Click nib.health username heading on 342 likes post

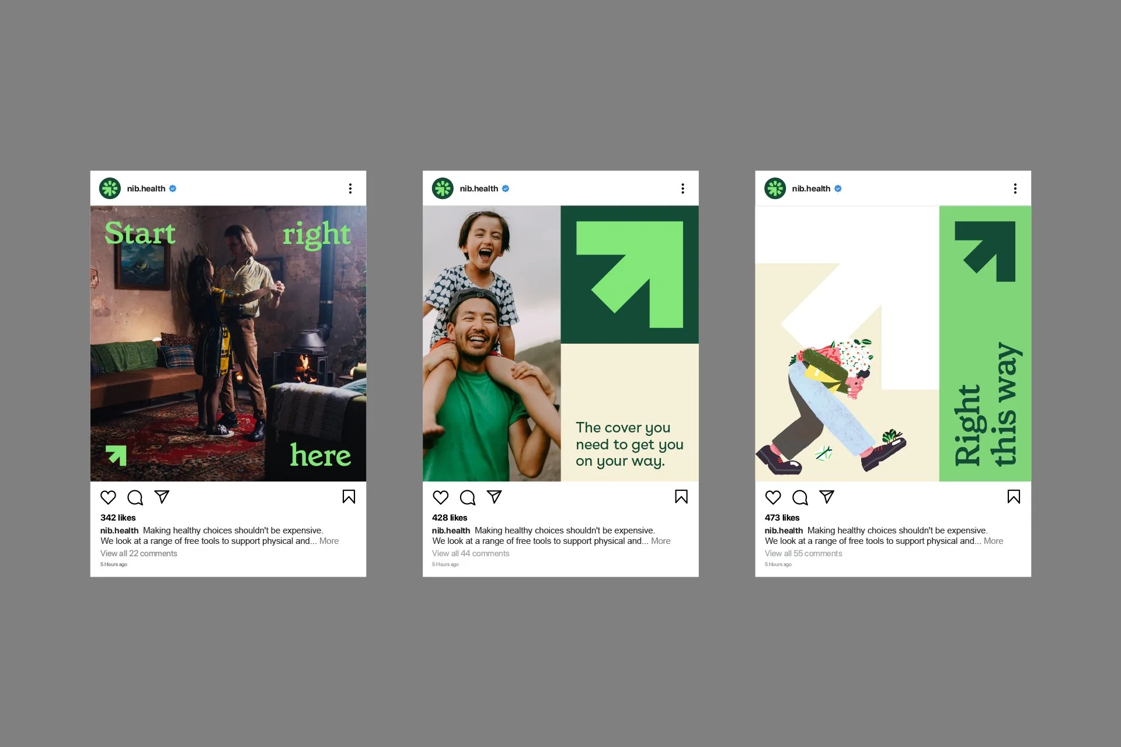pos(146,189)
